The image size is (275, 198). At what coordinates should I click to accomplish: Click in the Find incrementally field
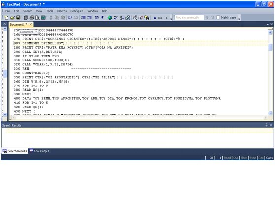[x=189, y=18]
